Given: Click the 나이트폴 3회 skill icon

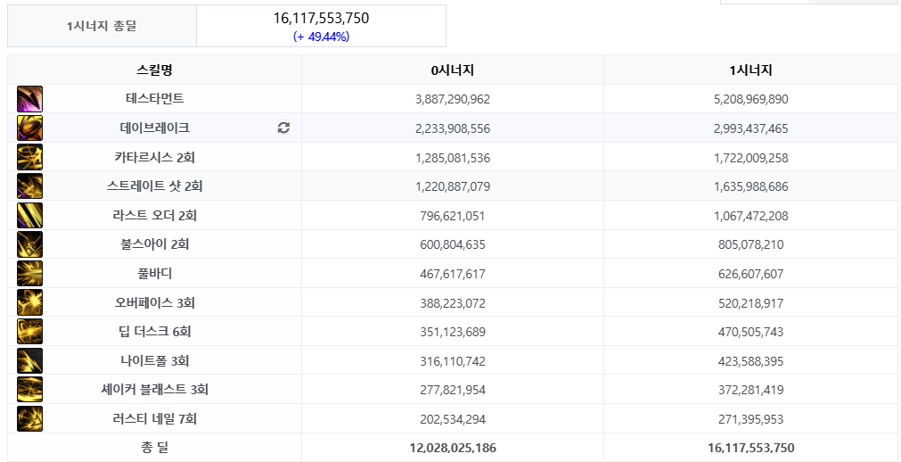Looking at the screenshot, I should [x=29, y=360].
